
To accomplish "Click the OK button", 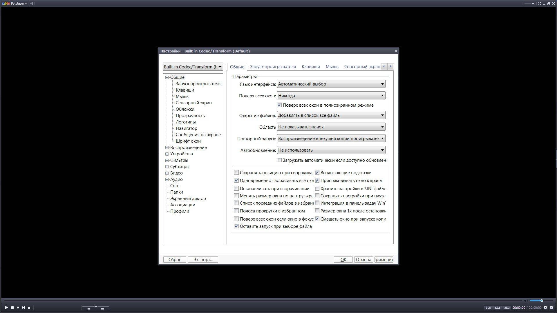I will point(343,260).
